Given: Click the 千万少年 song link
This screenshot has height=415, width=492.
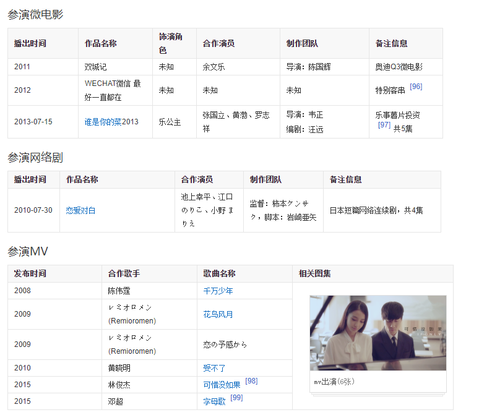Looking at the screenshot, I should tap(218, 291).
